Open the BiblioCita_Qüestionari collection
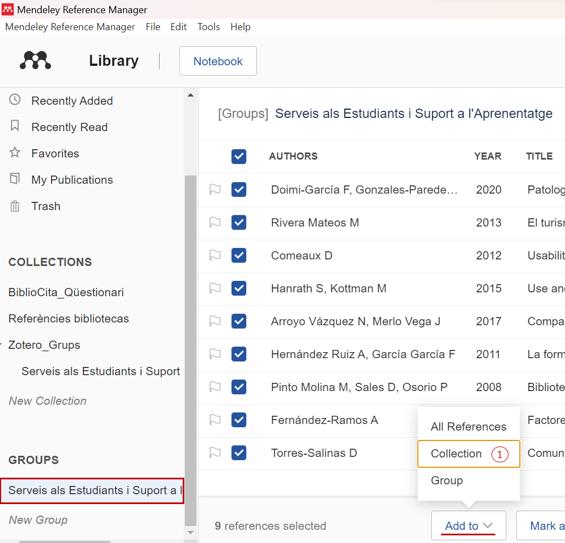This screenshot has height=543, width=565. coord(66,292)
